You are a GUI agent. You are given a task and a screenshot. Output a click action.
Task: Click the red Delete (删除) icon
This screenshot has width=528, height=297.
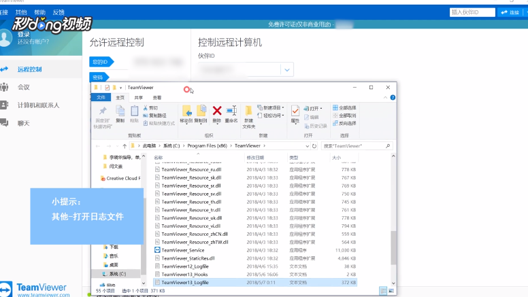(x=217, y=111)
